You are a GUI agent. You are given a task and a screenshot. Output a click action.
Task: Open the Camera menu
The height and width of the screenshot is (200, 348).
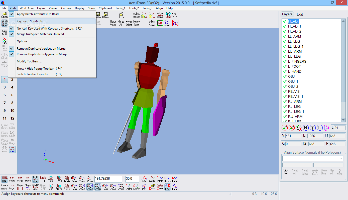coord(66,8)
